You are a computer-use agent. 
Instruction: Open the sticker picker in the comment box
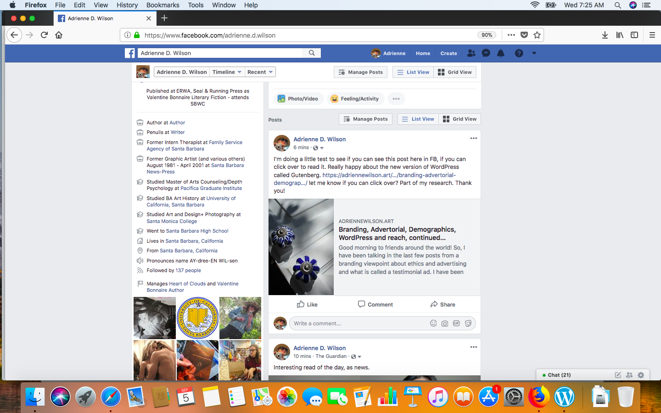click(468, 323)
